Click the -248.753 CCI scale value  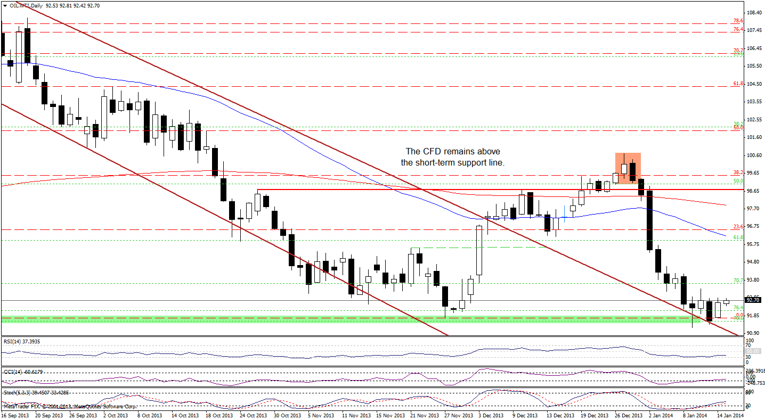(756, 382)
